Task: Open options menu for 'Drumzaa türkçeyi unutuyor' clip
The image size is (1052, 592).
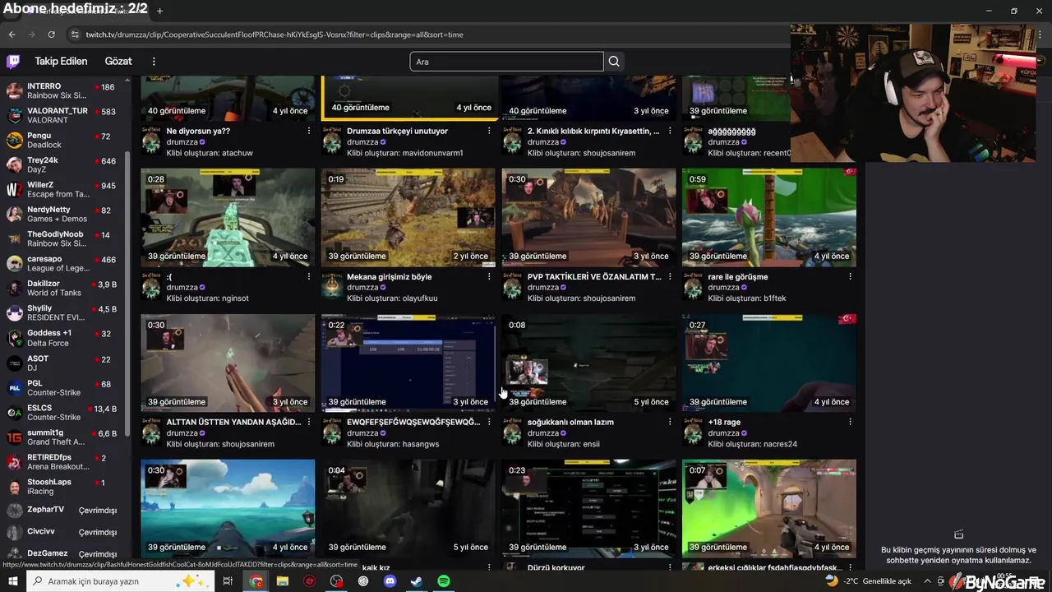Action: tap(489, 131)
